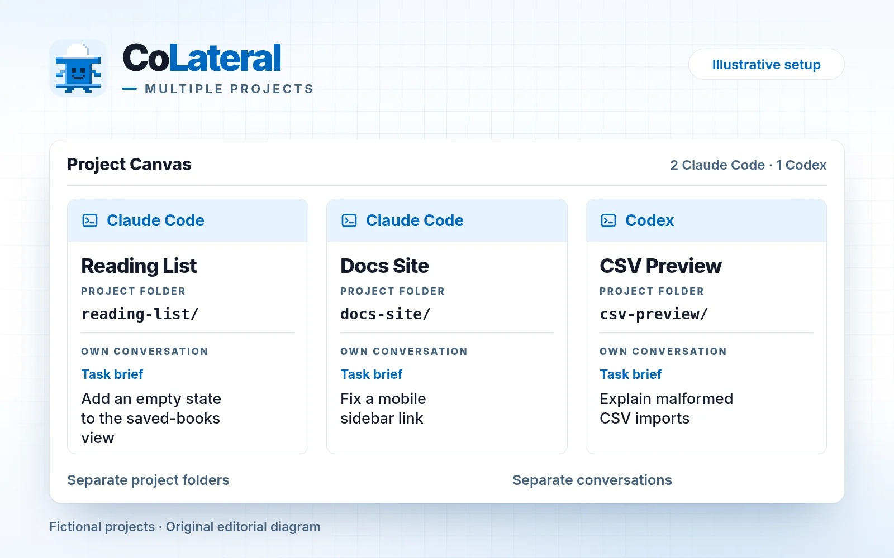Click the CoLateral robot logo icon

pyautogui.click(x=78, y=68)
